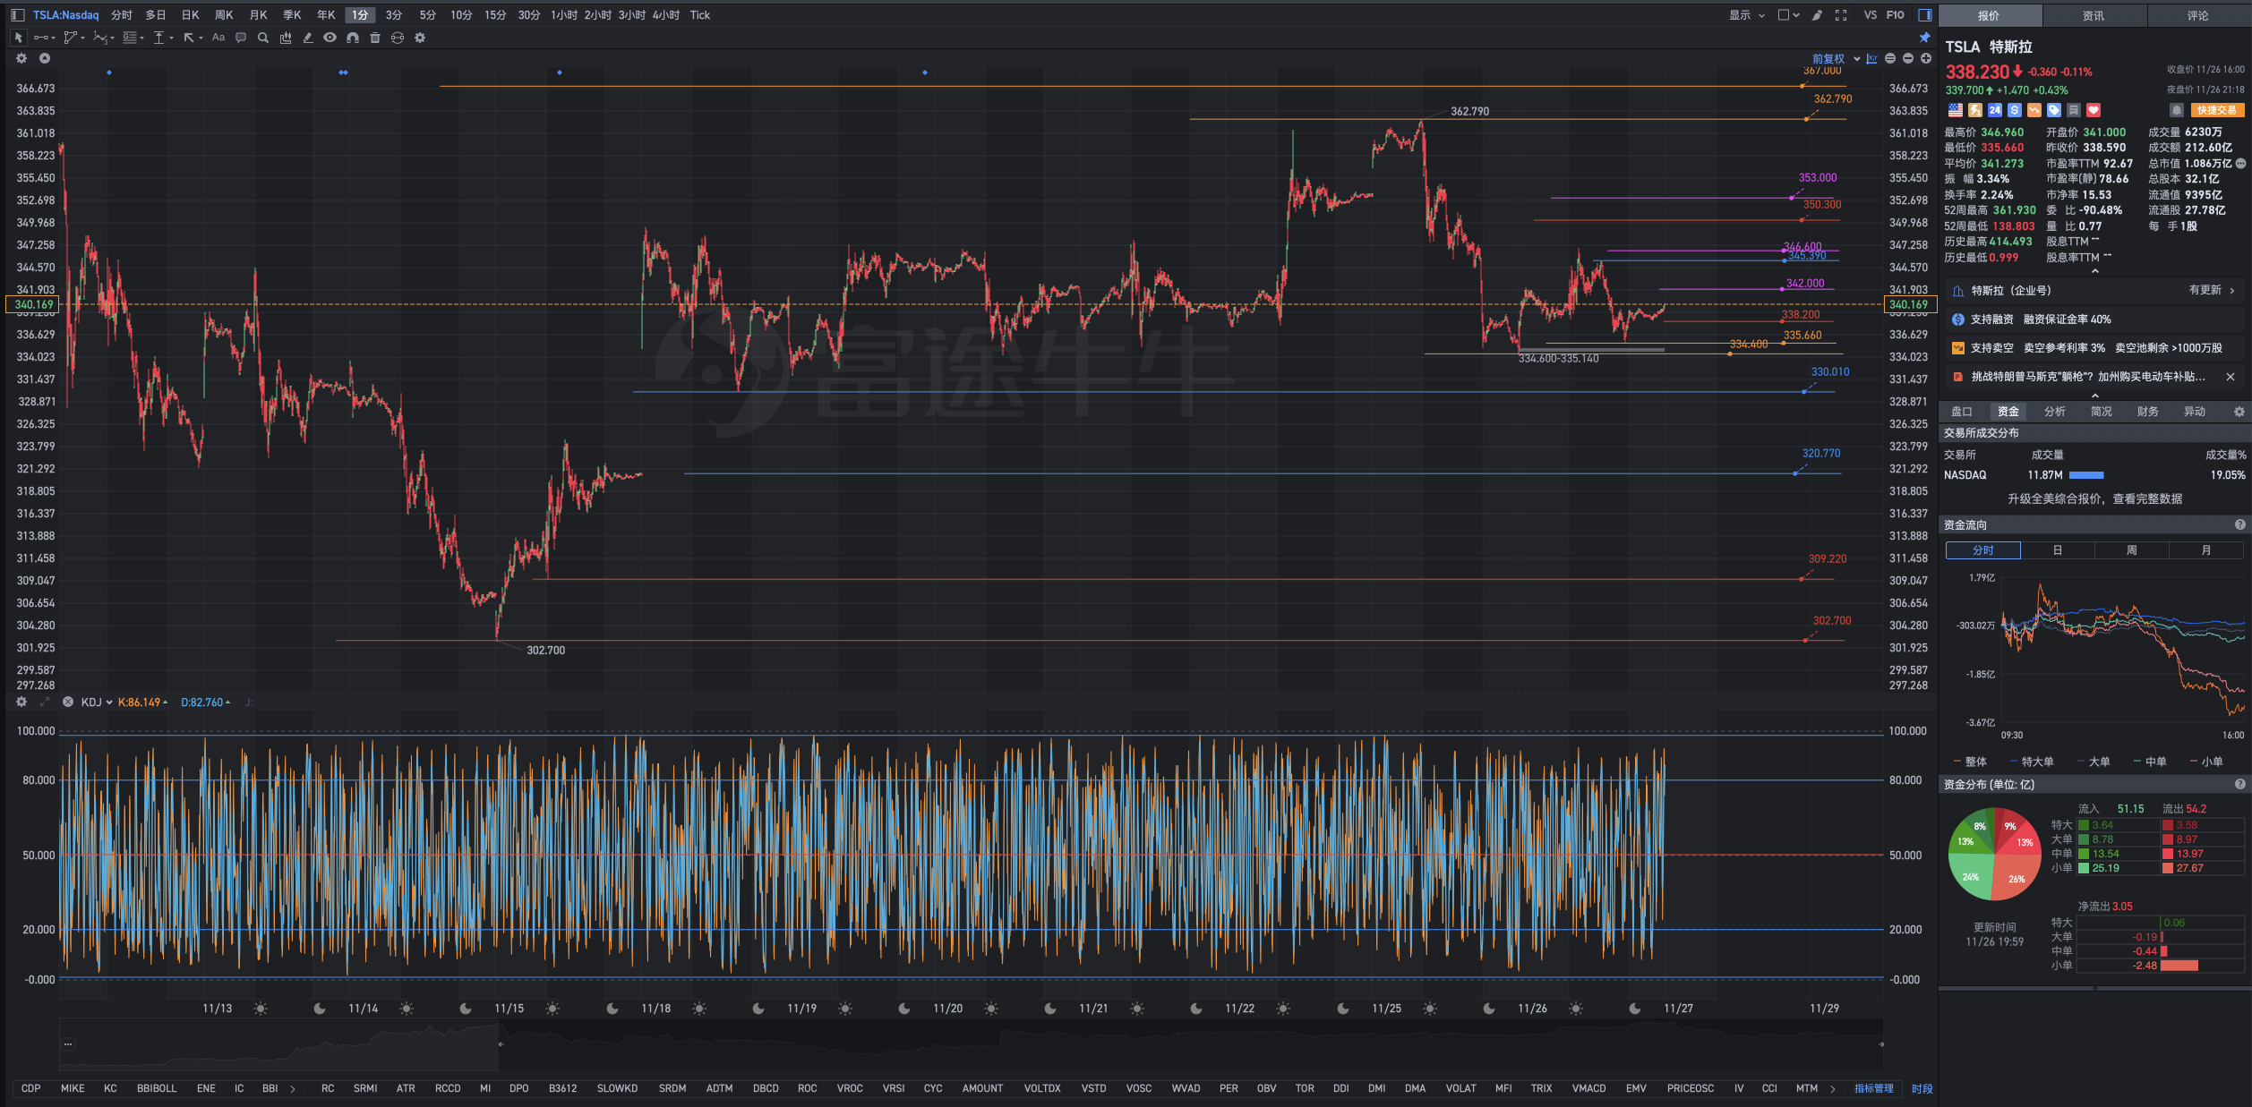Collapse main chart with round arrow icon

pyautogui.click(x=45, y=58)
